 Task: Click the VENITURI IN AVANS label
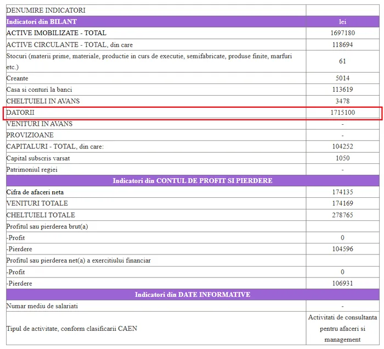pyautogui.click(x=39, y=124)
